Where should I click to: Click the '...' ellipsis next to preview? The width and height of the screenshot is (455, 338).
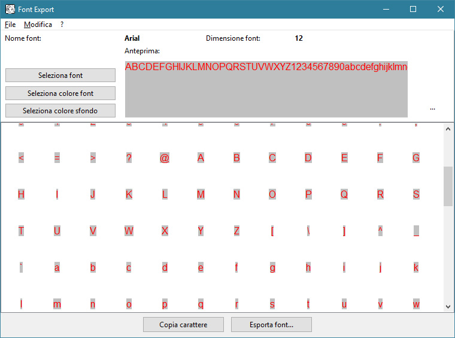click(x=432, y=108)
